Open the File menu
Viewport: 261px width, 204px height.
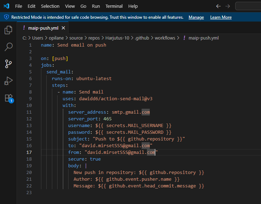click(19, 6)
